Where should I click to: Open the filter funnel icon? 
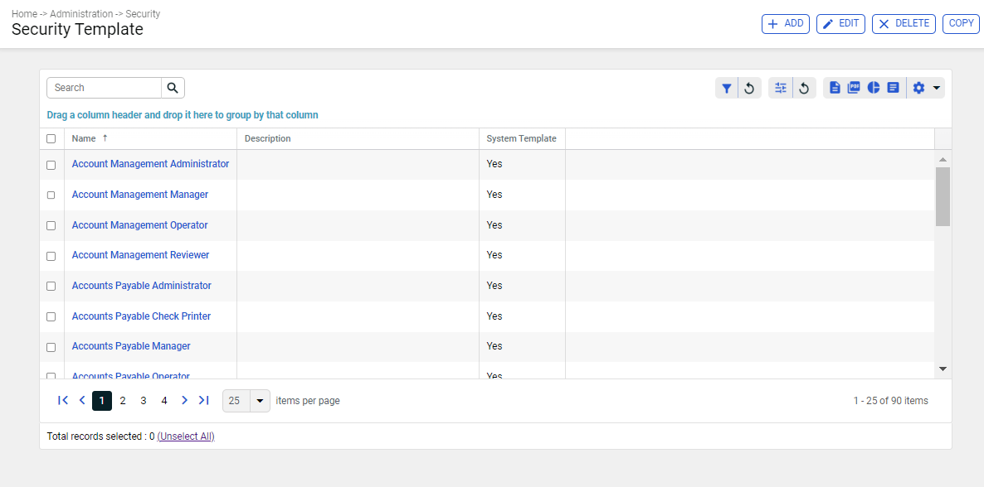tap(727, 89)
